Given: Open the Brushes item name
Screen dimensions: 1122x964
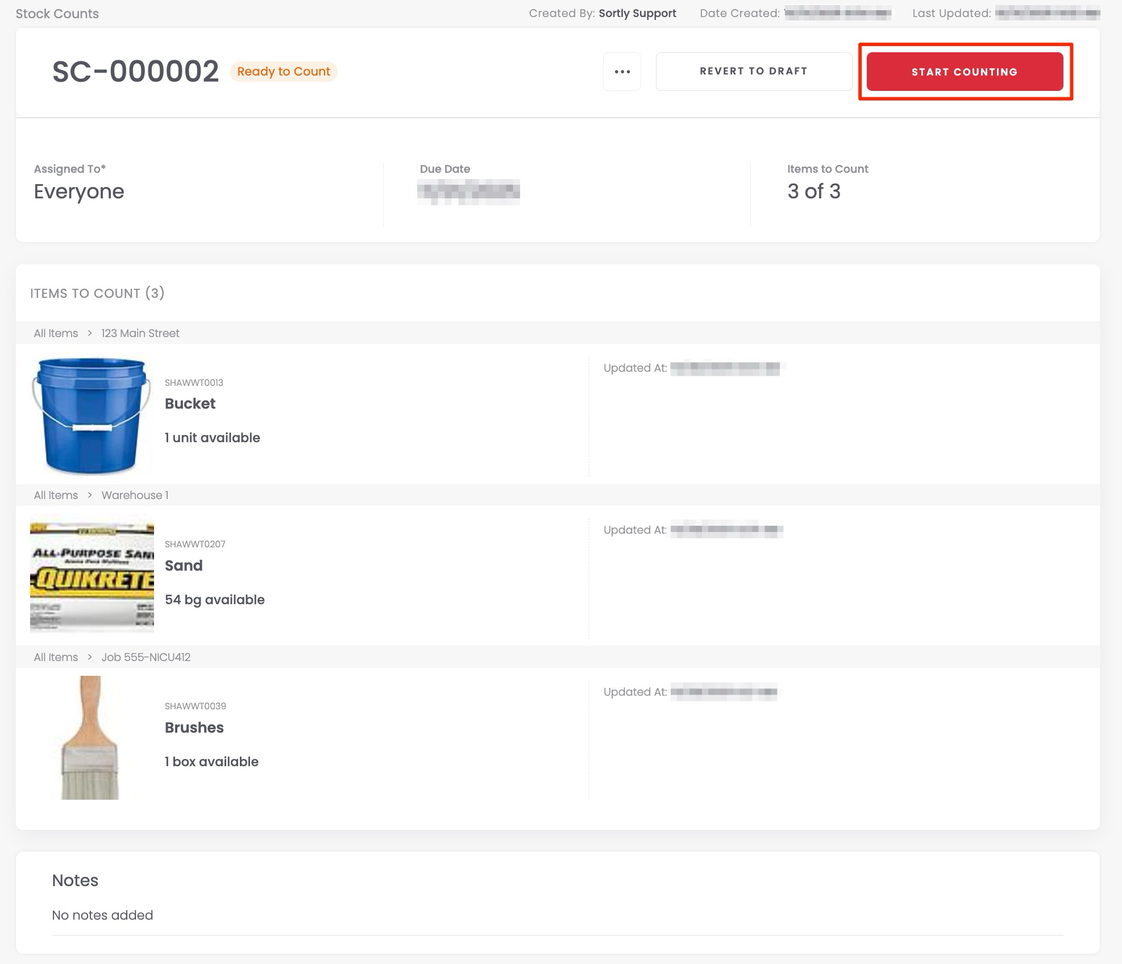Looking at the screenshot, I should pyautogui.click(x=194, y=728).
